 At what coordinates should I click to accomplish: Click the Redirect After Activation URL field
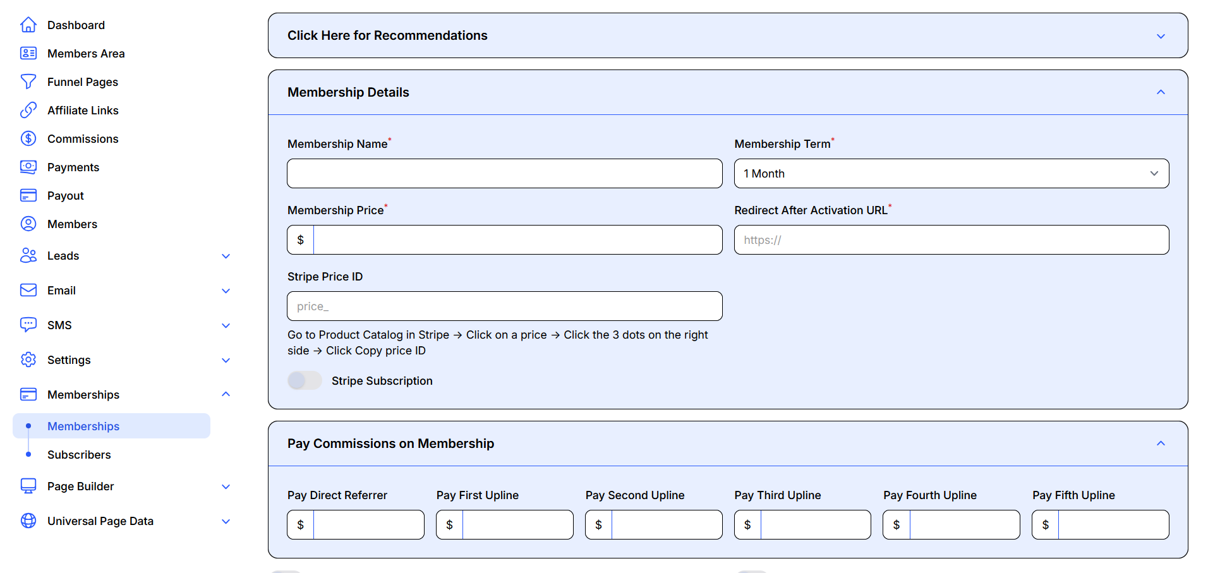[x=951, y=240]
